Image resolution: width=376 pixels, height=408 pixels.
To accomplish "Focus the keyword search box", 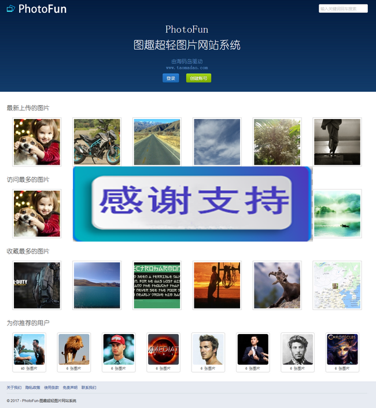I will click(343, 9).
